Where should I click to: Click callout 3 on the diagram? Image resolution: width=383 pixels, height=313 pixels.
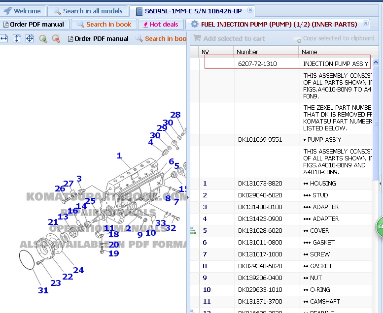(x=79, y=179)
